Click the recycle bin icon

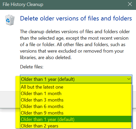coord(10,20)
